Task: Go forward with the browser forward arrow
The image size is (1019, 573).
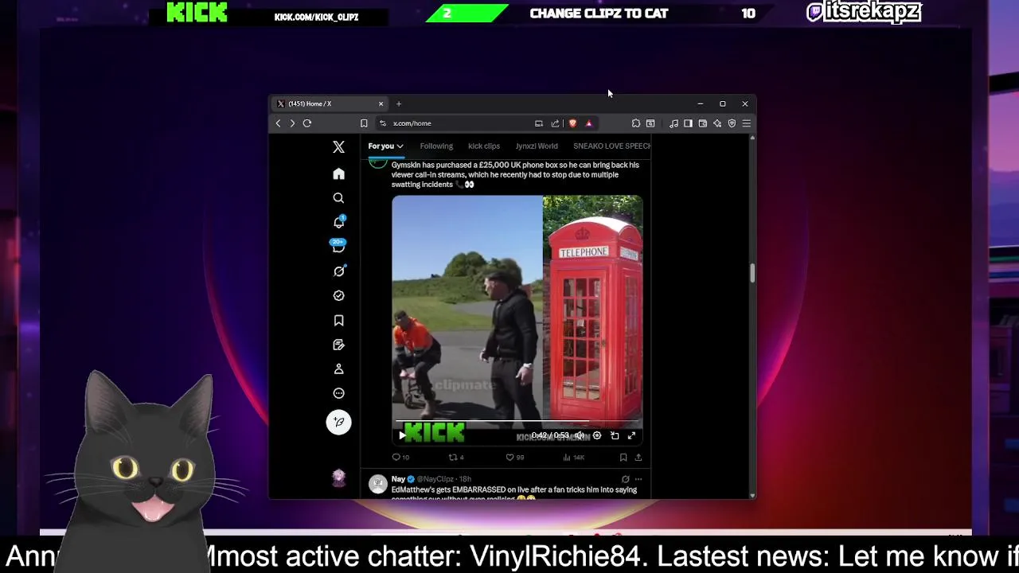Action: click(x=292, y=123)
